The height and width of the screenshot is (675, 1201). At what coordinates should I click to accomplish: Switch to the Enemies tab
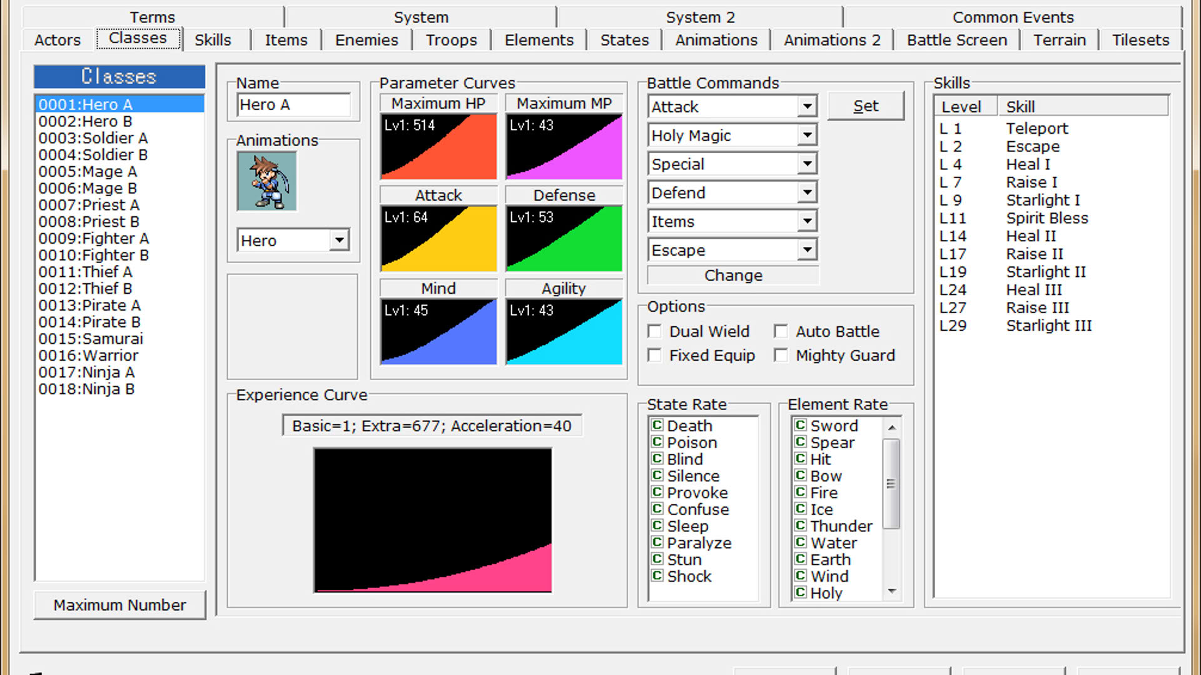point(367,40)
